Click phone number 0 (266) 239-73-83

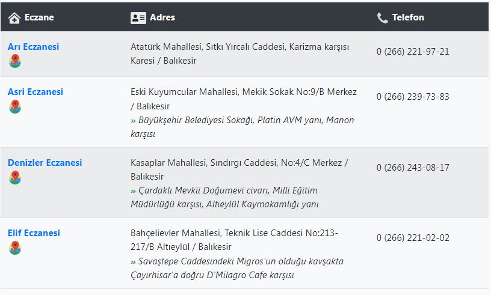click(x=413, y=97)
